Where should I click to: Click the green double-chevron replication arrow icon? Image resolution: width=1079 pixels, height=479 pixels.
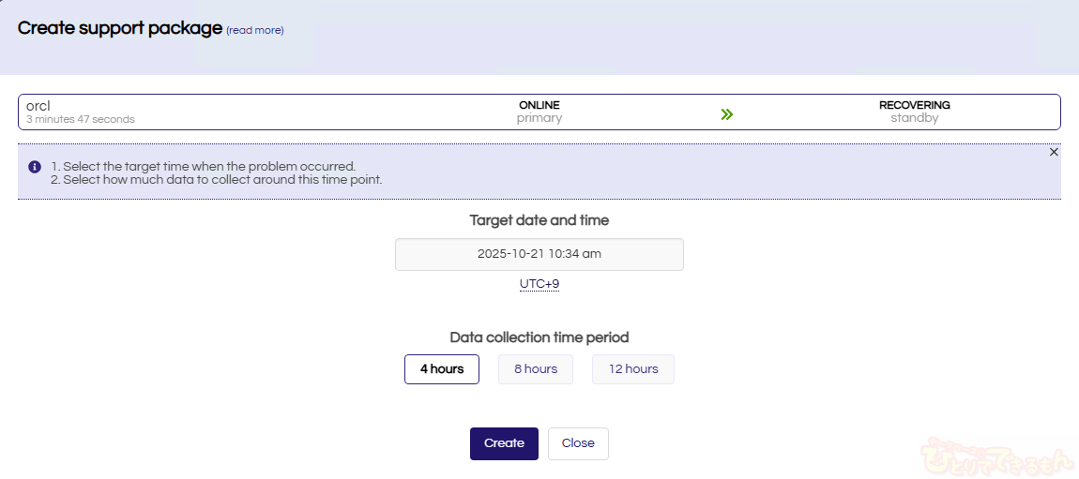coord(726,114)
